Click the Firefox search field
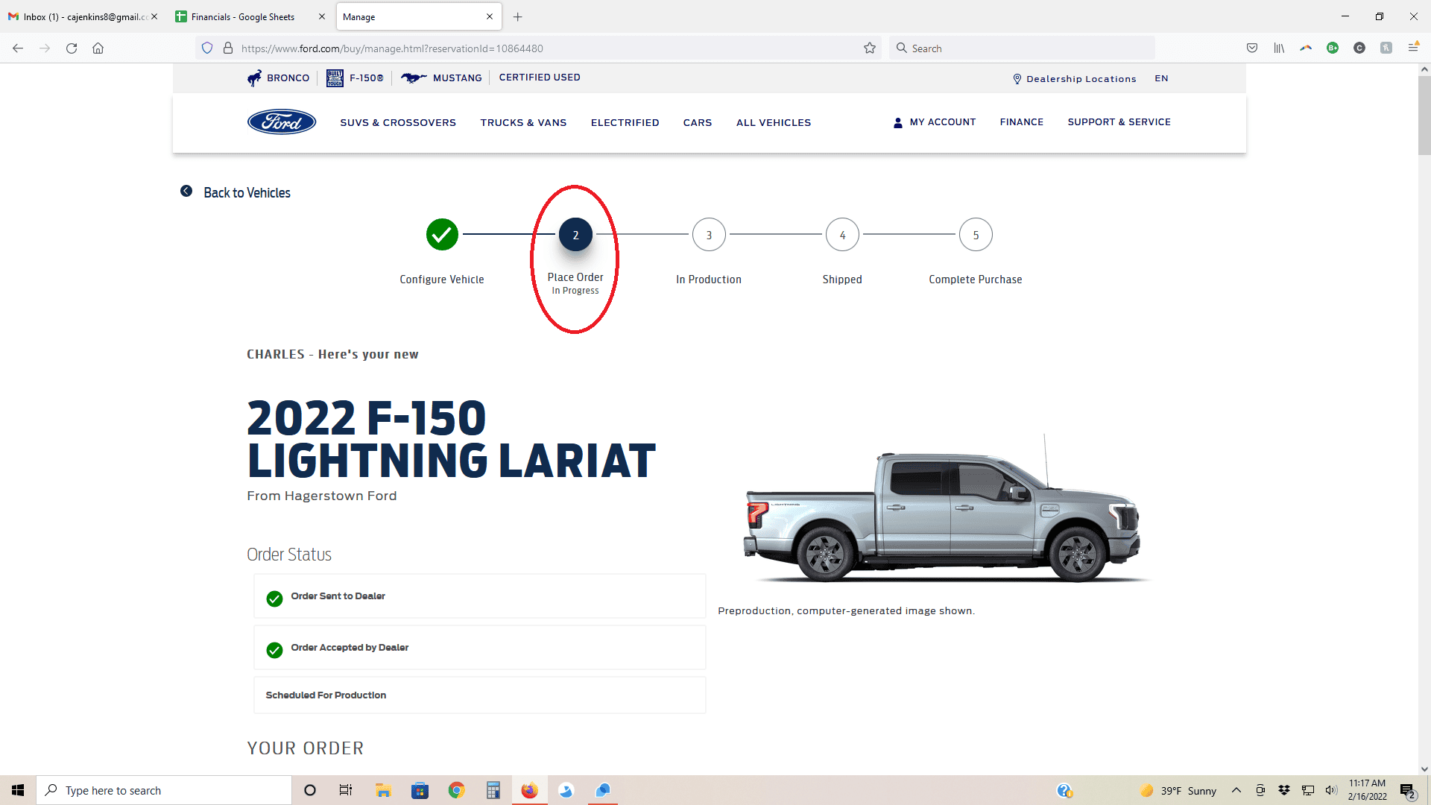This screenshot has width=1431, height=805. tap(1021, 48)
